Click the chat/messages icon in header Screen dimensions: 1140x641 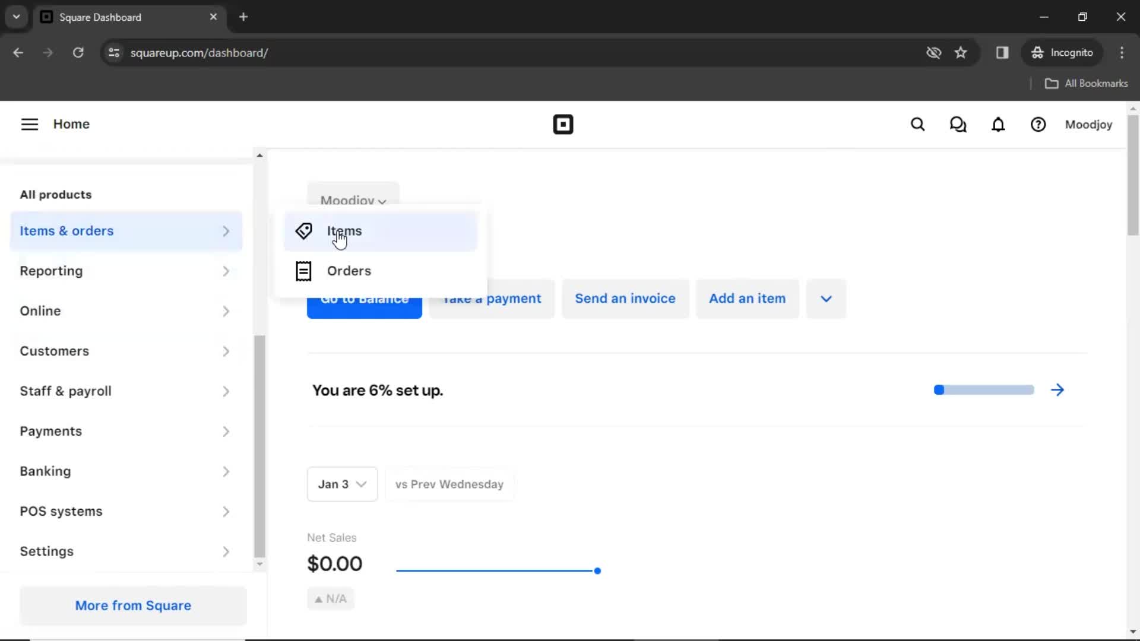(x=958, y=123)
